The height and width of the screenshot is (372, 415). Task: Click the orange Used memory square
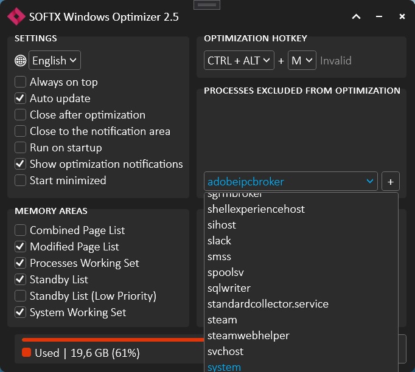point(26,353)
